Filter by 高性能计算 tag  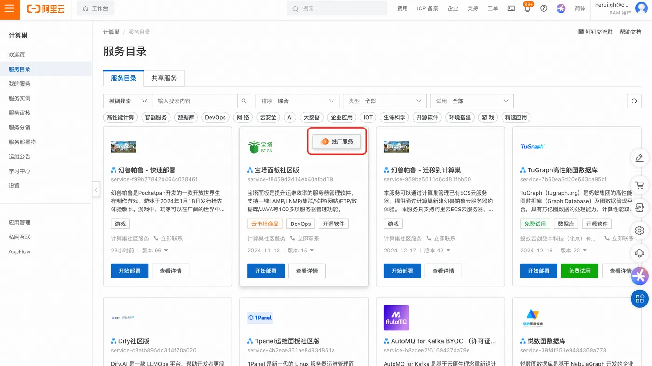[x=121, y=117]
